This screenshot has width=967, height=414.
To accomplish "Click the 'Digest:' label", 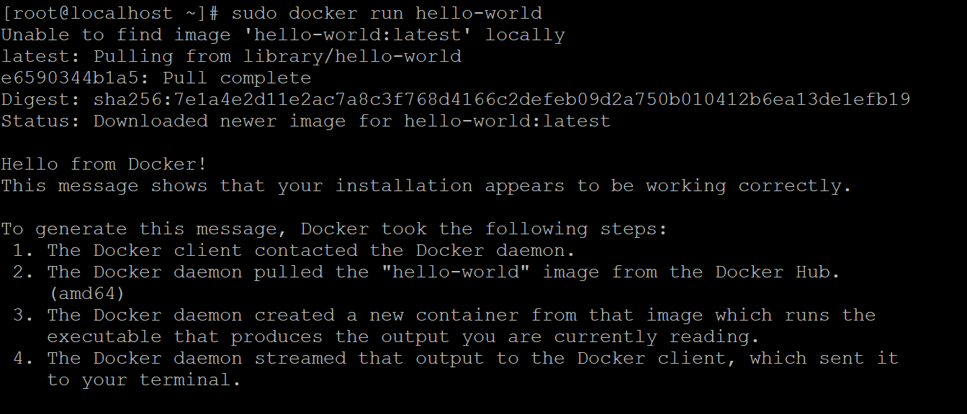I will pyautogui.click(x=41, y=100).
